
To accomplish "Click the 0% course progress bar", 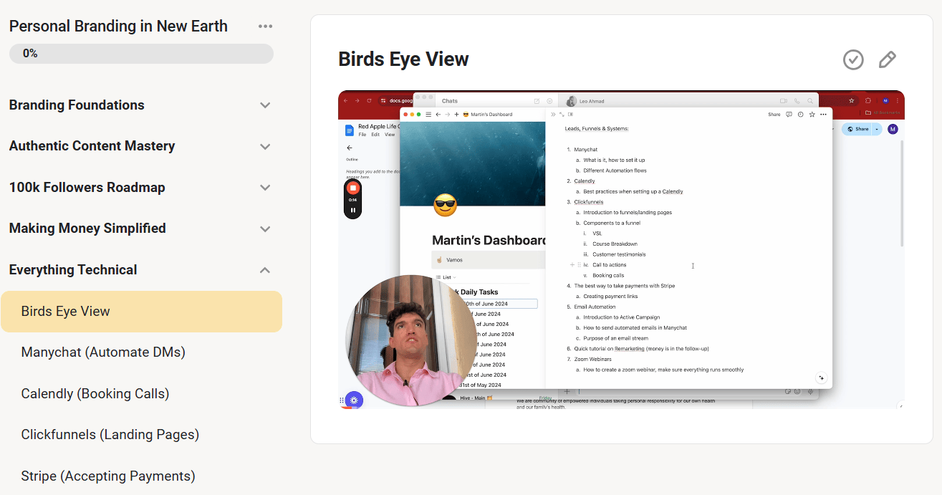I will 141,54.
